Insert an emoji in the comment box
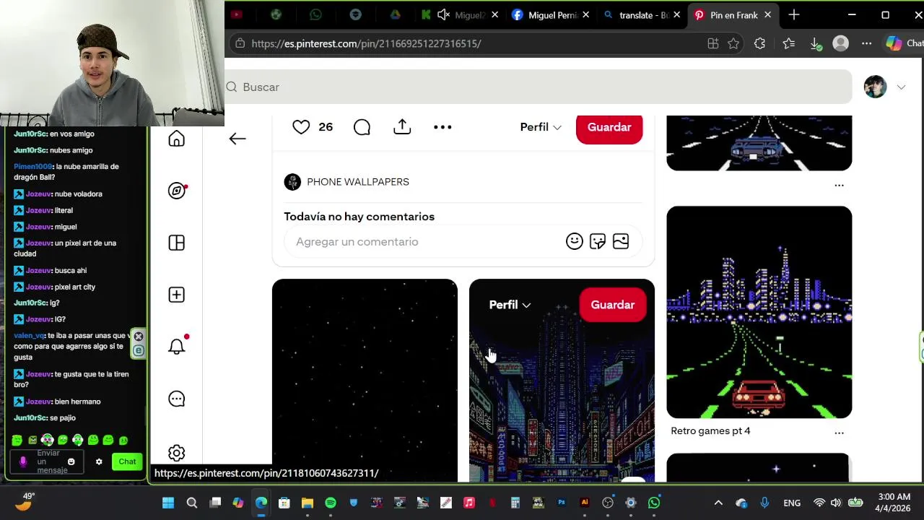This screenshot has height=520, width=924. click(x=575, y=241)
